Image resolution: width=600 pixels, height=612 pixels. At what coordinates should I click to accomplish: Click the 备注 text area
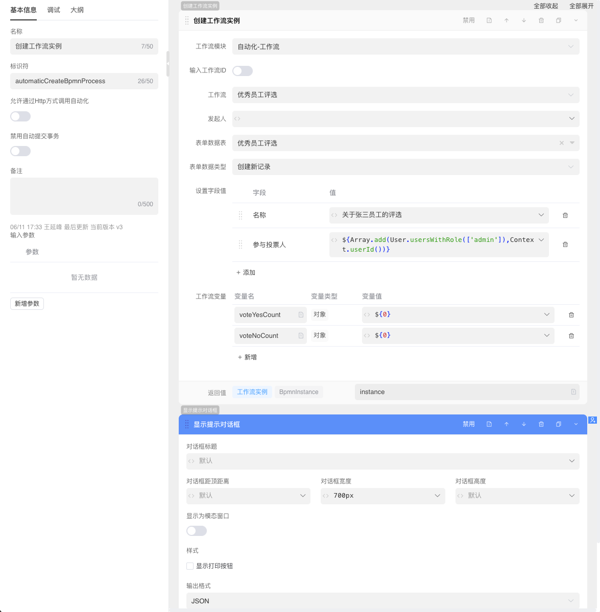click(84, 196)
